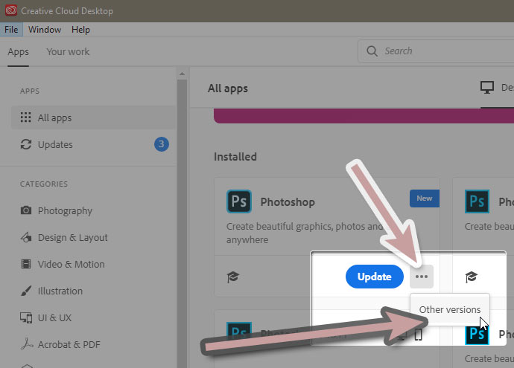Click the All apps heading

click(x=228, y=88)
